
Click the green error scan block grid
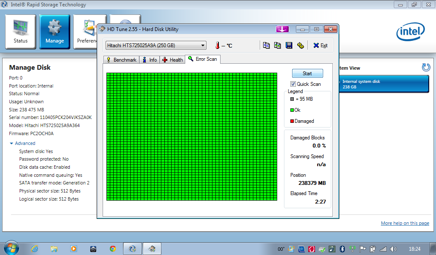coord(192,136)
